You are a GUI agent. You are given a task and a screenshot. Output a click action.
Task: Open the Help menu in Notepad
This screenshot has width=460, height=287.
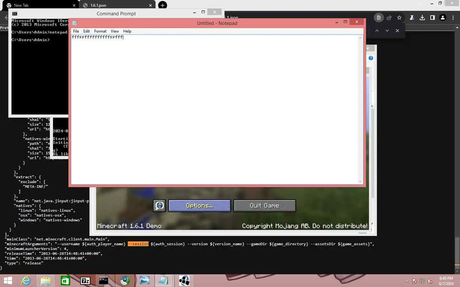click(127, 31)
